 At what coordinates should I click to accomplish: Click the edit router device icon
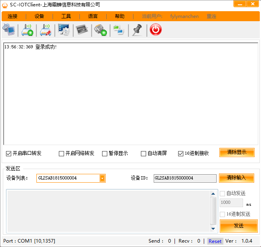click(46, 30)
